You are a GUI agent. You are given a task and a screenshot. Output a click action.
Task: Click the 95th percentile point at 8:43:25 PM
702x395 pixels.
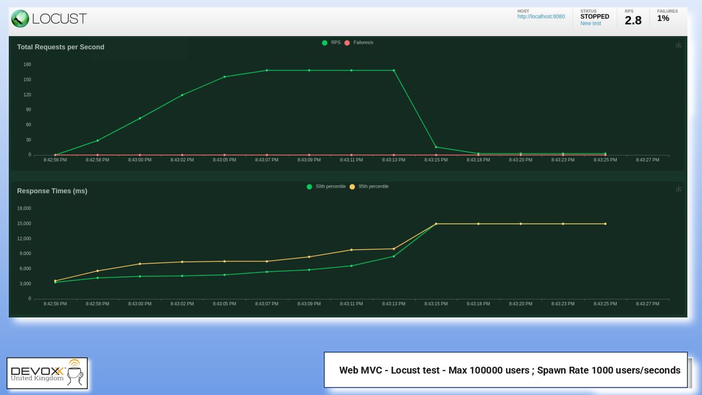click(x=605, y=224)
